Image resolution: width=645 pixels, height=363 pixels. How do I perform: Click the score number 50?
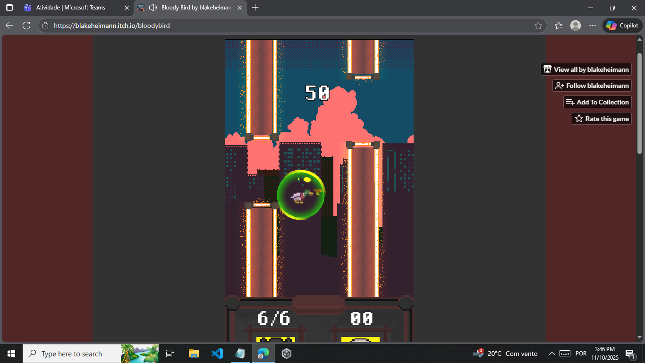[317, 93]
